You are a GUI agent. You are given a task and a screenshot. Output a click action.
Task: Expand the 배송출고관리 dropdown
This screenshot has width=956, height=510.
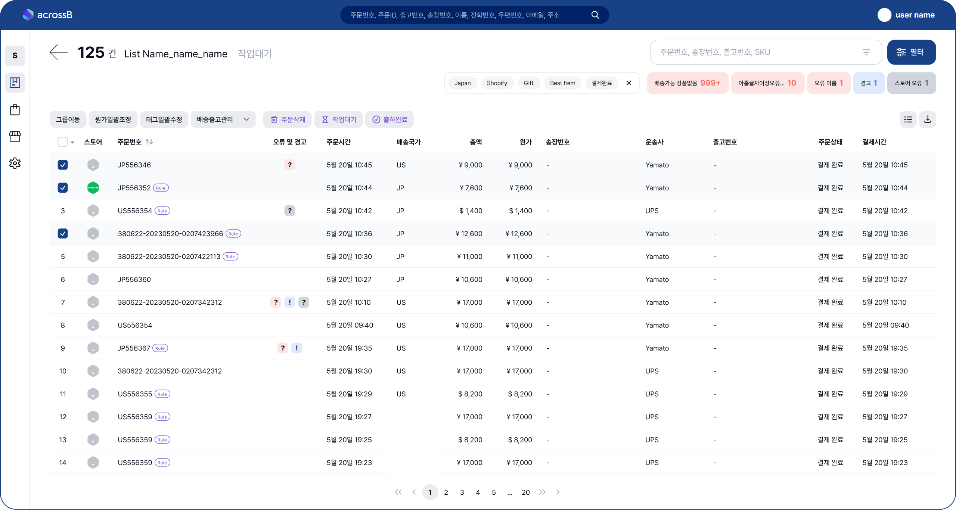tap(223, 119)
